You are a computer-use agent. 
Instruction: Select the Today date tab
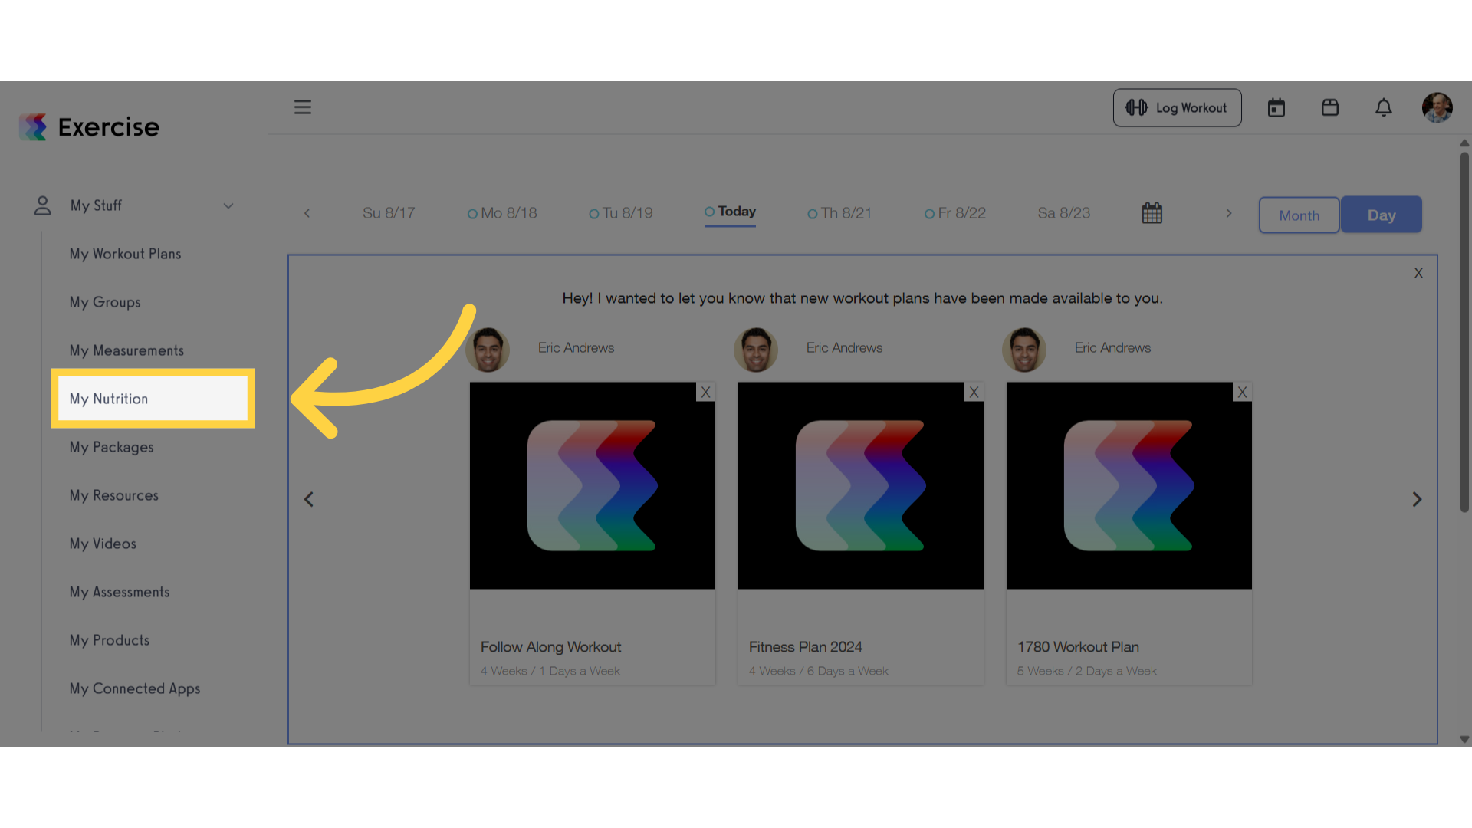click(730, 212)
